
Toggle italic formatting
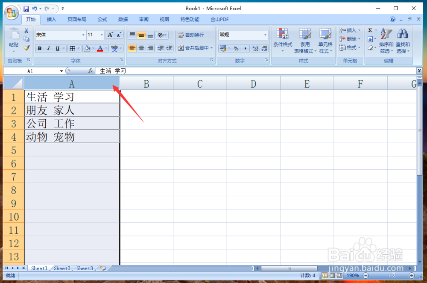49,48
